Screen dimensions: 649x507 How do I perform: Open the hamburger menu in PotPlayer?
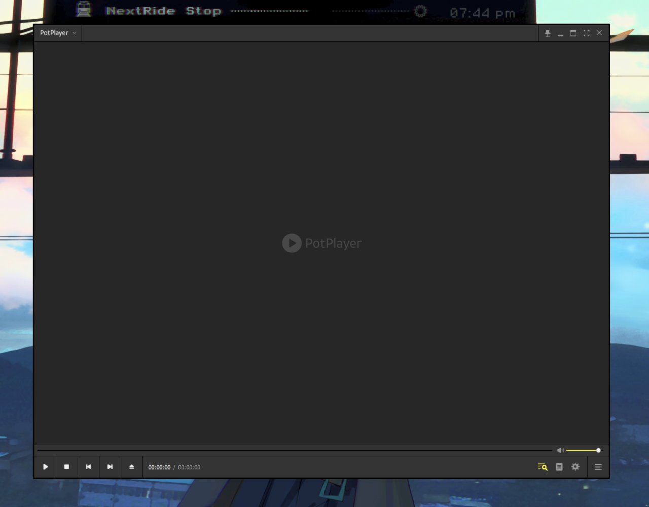click(598, 467)
